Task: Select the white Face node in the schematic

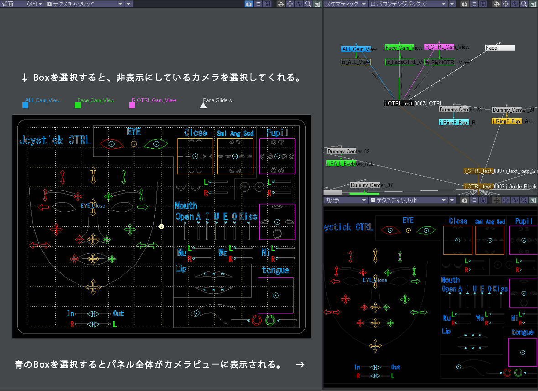Action: (x=499, y=48)
